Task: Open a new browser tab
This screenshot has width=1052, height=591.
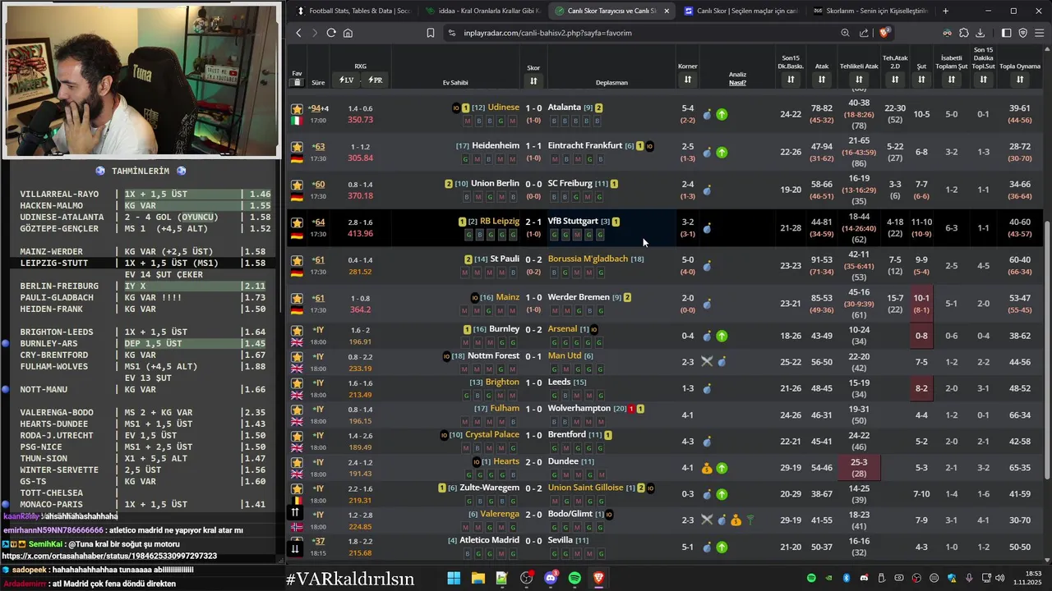Action: [945, 11]
